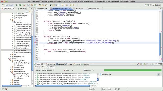Image resolution: width=163 pixels, height=91 pixels.
Task: Switch to Resources.java editor tab
Action: [x=94, y=9]
